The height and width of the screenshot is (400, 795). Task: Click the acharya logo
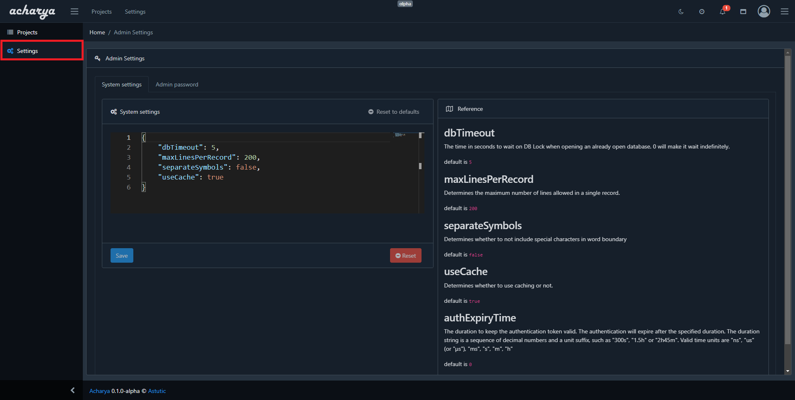pyautogui.click(x=32, y=12)
